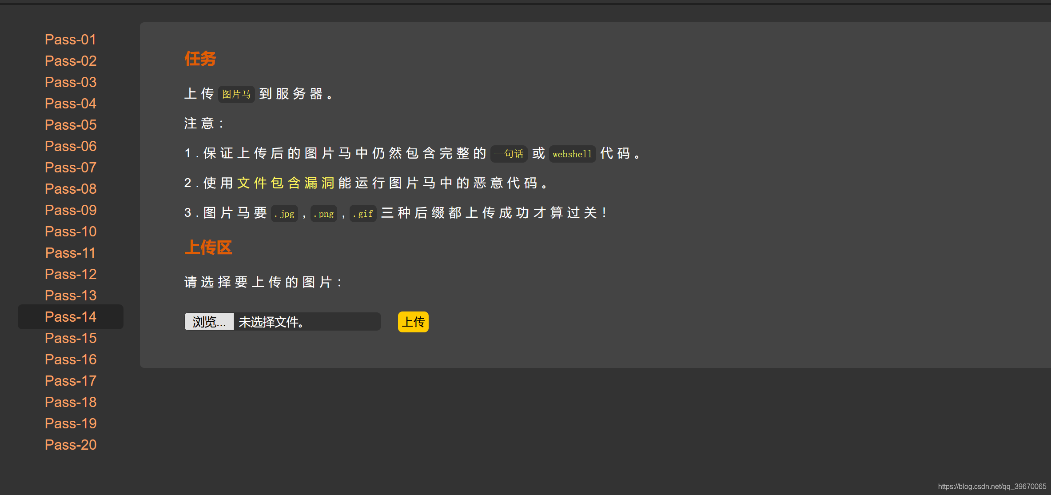Open the 文件包含漏洞 hyperlink
1051x495 pixels.
click(286, 183)
